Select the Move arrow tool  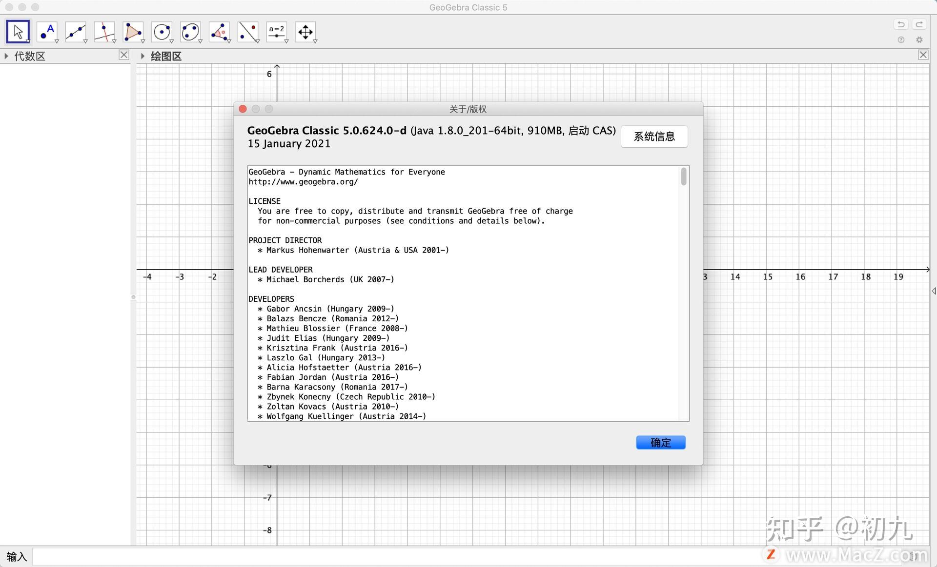[18, 32]
